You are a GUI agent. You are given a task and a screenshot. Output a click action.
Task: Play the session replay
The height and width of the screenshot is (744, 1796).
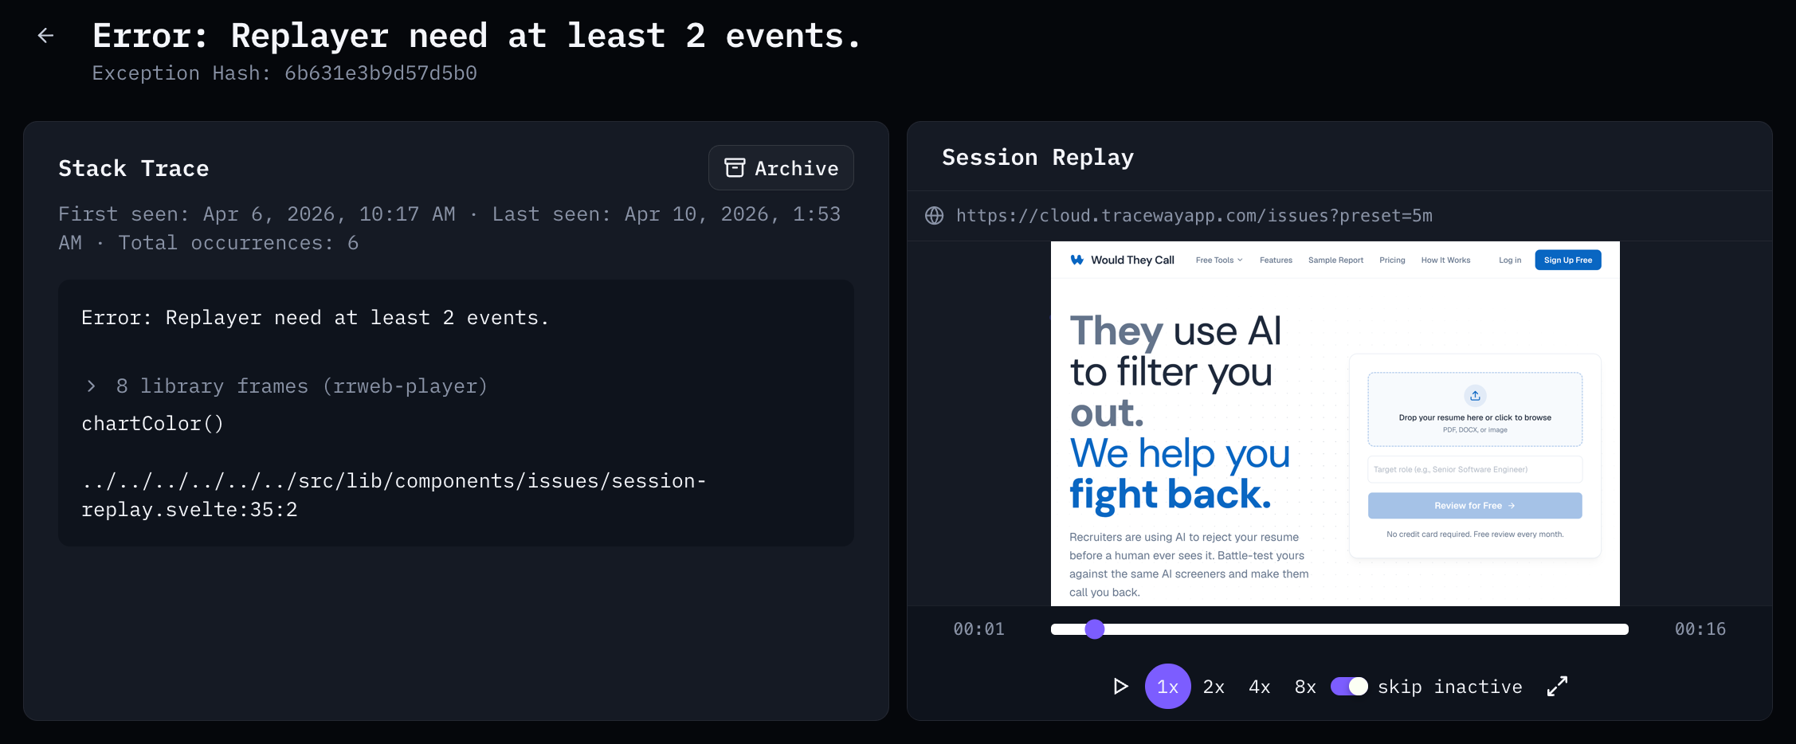1120,687
